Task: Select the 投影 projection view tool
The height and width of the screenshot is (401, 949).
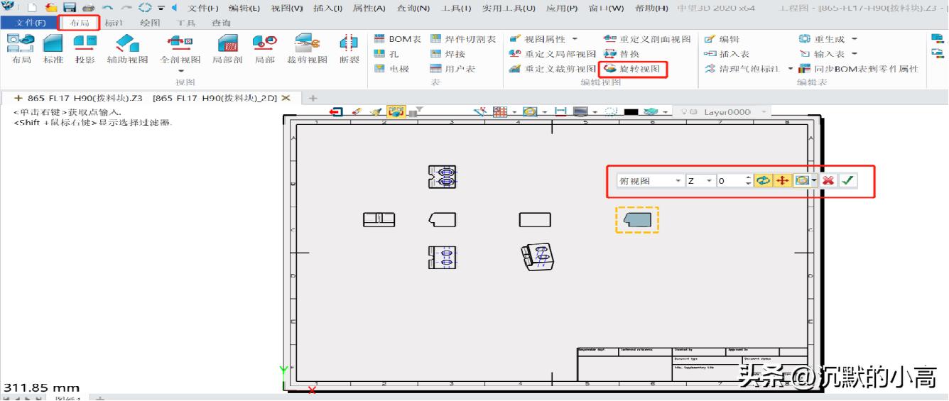Action: click(85, 49)
